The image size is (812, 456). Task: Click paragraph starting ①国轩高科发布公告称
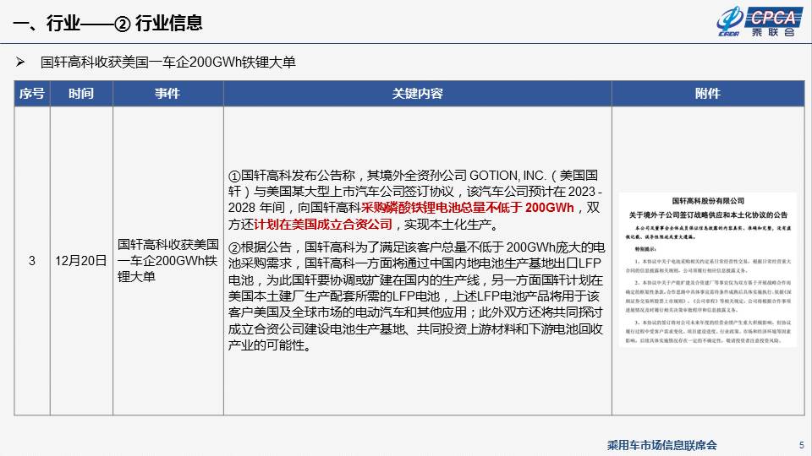click(415, 199)
